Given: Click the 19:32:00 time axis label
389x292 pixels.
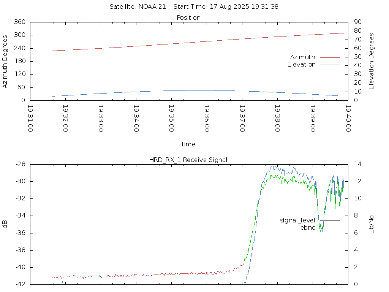Looking at the screenshot, I should [65, 119].
